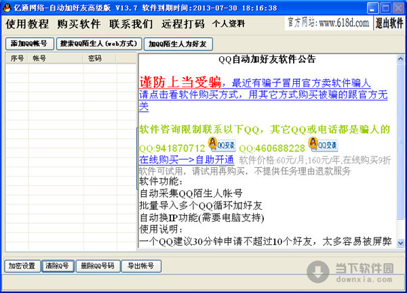
Task: Open the 谨防上当受骗 warning link
Action: (180, 83)
